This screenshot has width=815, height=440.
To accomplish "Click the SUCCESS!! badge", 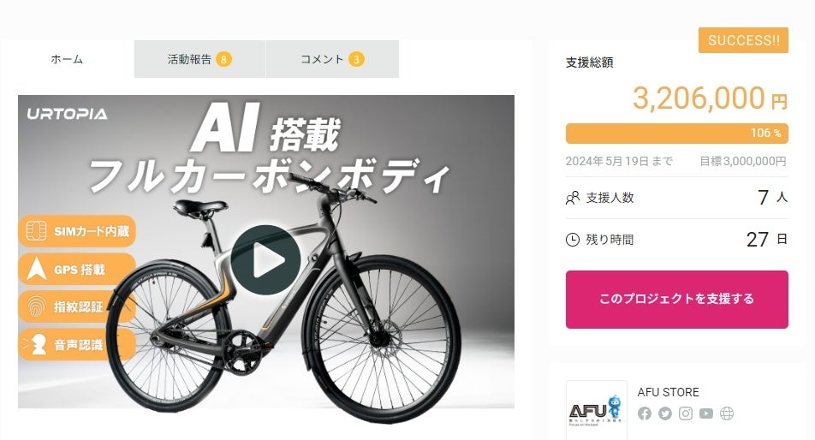I will pos(743,40).
